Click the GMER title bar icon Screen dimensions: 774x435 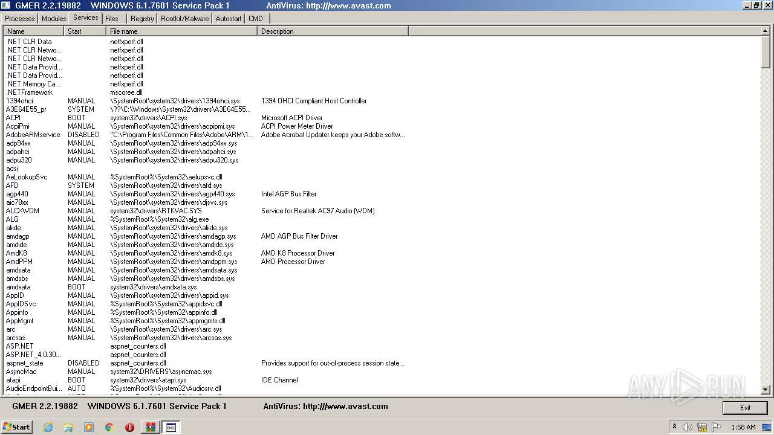tap(5, 5)
